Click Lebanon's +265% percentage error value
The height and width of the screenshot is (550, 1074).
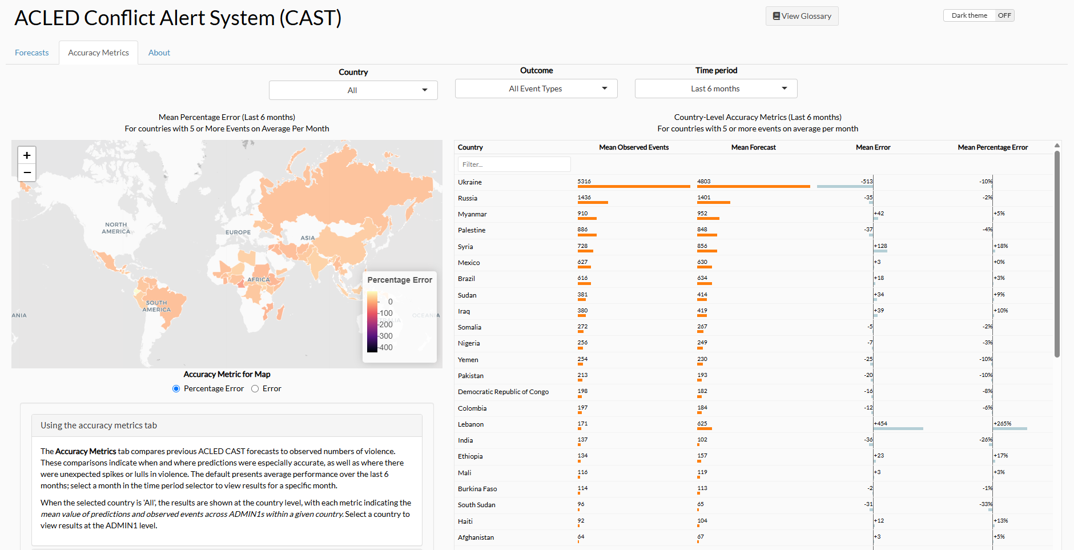pyautogui.click(x=1003, y=424)
